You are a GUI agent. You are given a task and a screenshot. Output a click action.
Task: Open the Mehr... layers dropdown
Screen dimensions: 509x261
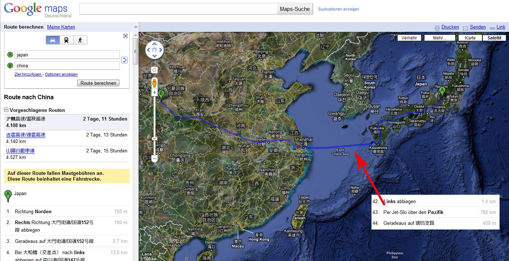[439, 38]
